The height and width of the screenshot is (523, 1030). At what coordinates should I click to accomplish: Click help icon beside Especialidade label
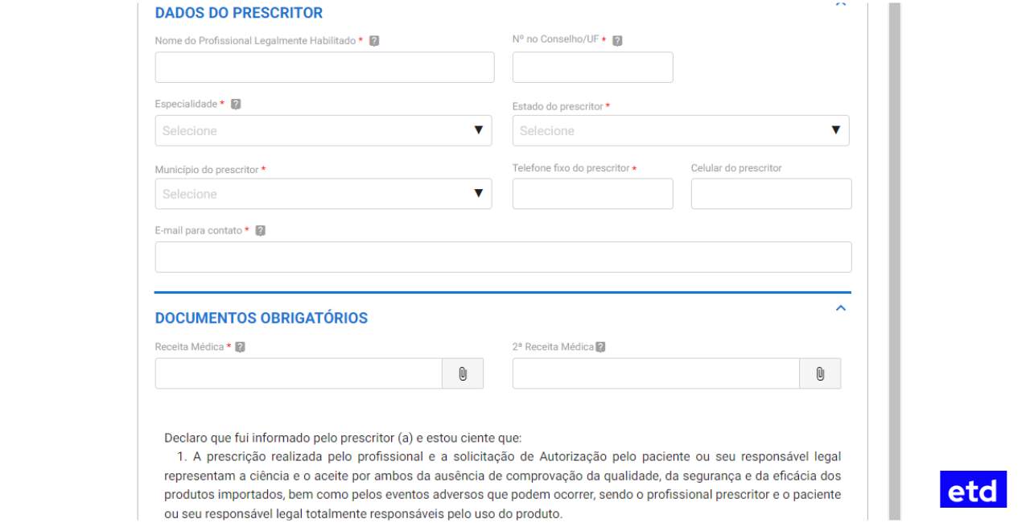coord(236,105)
